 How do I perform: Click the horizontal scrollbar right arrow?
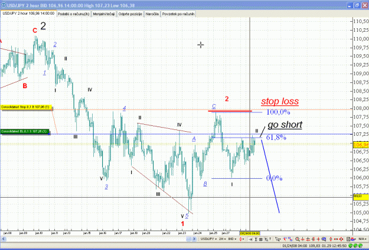pyautogui.click(x=194, y=239)
